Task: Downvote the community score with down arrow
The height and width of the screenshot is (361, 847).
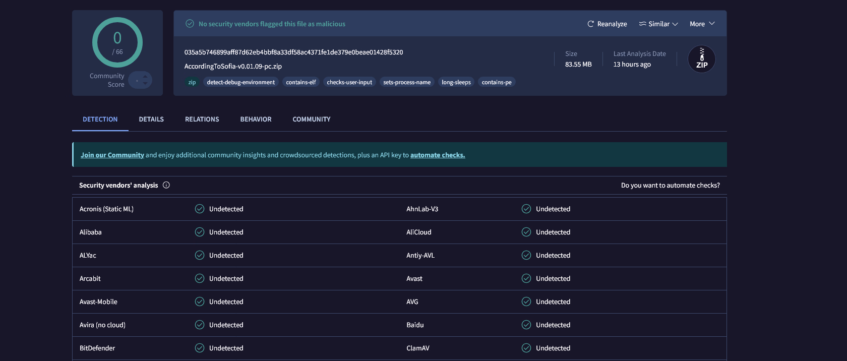Action: pos(145,83)
